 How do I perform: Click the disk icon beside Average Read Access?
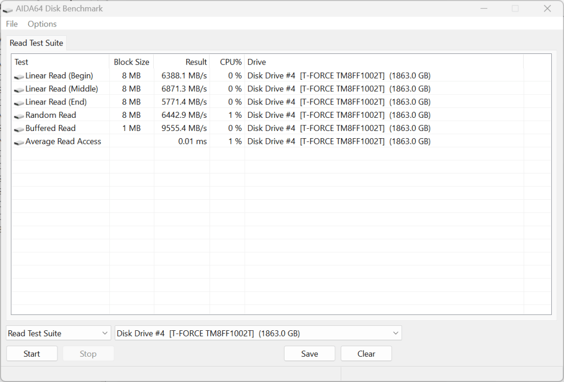[x=18, y=141]
